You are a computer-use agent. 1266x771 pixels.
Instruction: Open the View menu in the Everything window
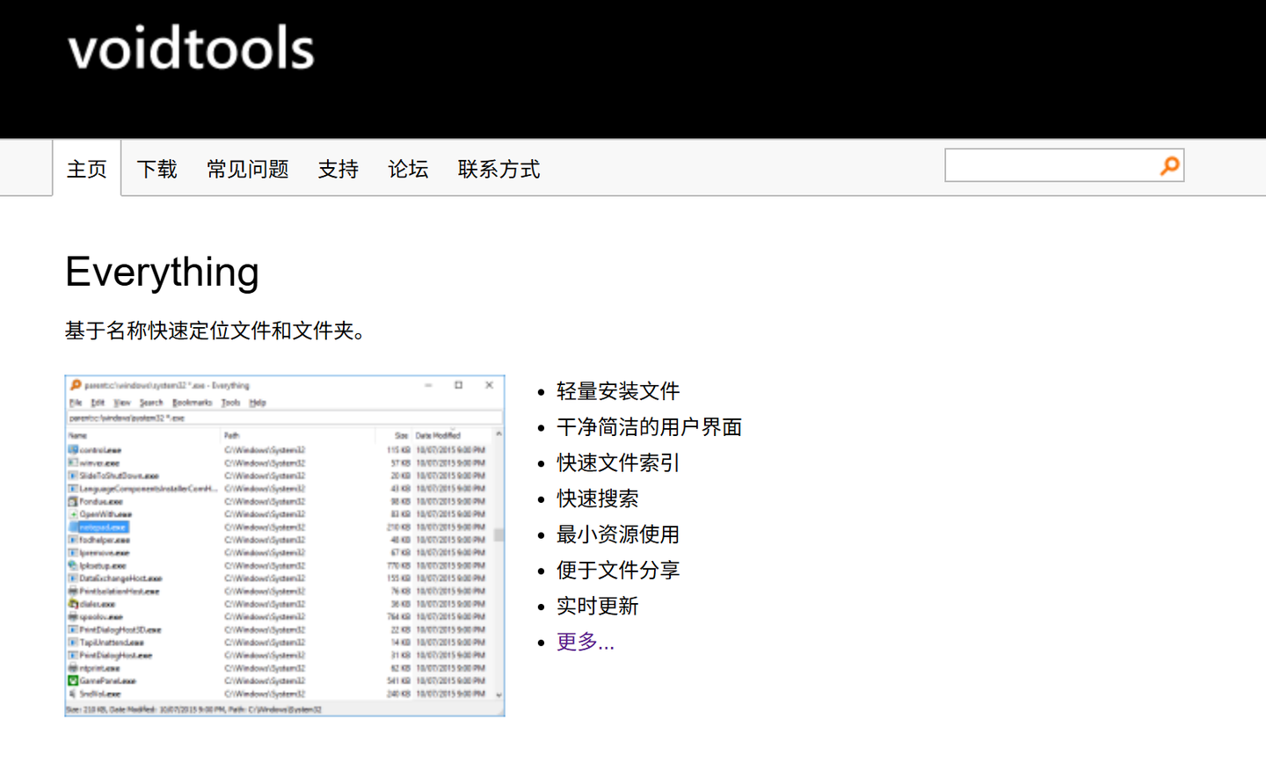[x=122, y=403]
